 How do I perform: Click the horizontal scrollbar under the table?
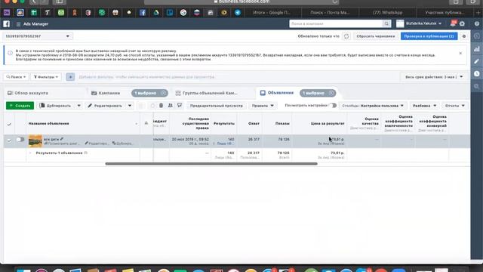point(211,164)
